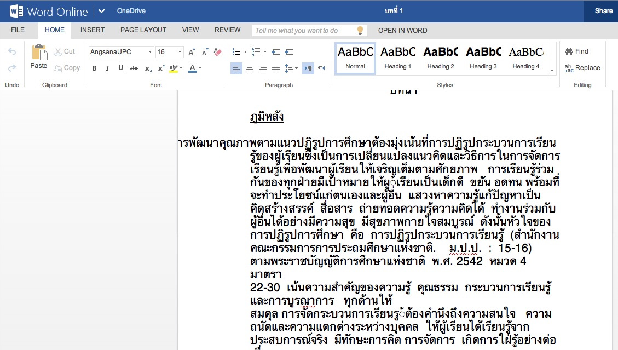The height and width of the screenshot is (350, 618).
Task: Apply a bulleted list
Action: pyautogui.click(x=236, y=52)
